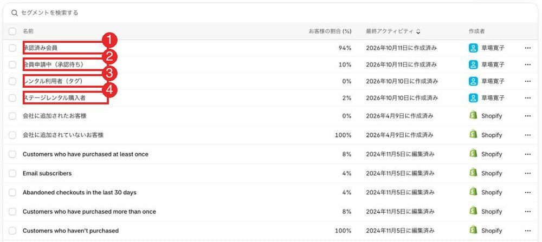This screenshot has height=242, width=542.
Task: Toggle the select-all checkbox in header
Action: pos(12,31)
